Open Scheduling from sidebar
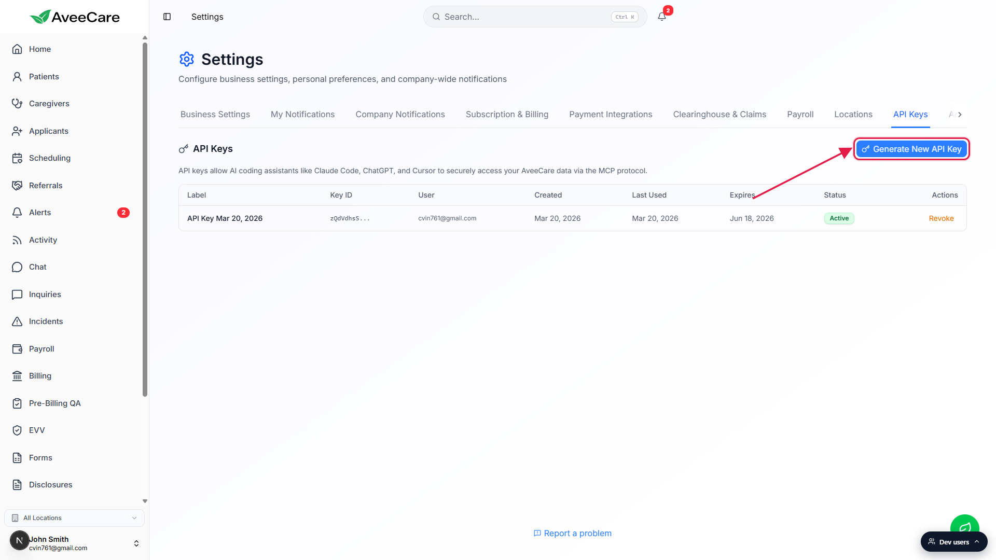 click(x=50, y=158)
